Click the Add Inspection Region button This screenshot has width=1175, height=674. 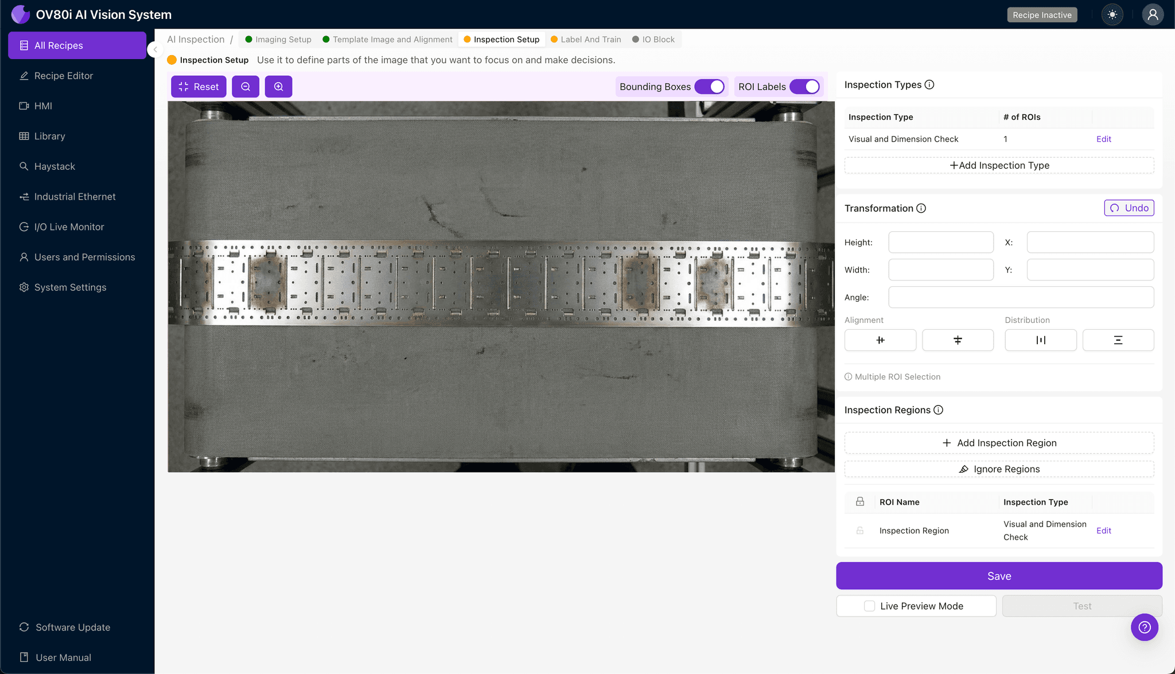tap(999, 443)
